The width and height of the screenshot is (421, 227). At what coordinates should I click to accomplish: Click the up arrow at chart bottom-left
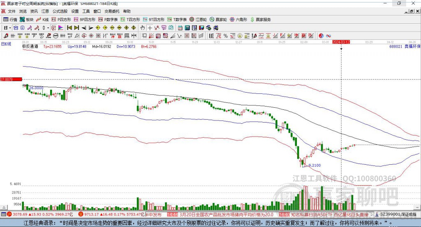pos(4,207)
